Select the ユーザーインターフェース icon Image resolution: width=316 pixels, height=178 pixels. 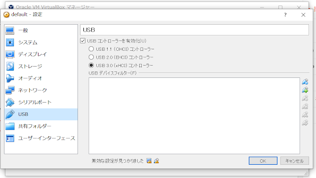pos(10,138)
